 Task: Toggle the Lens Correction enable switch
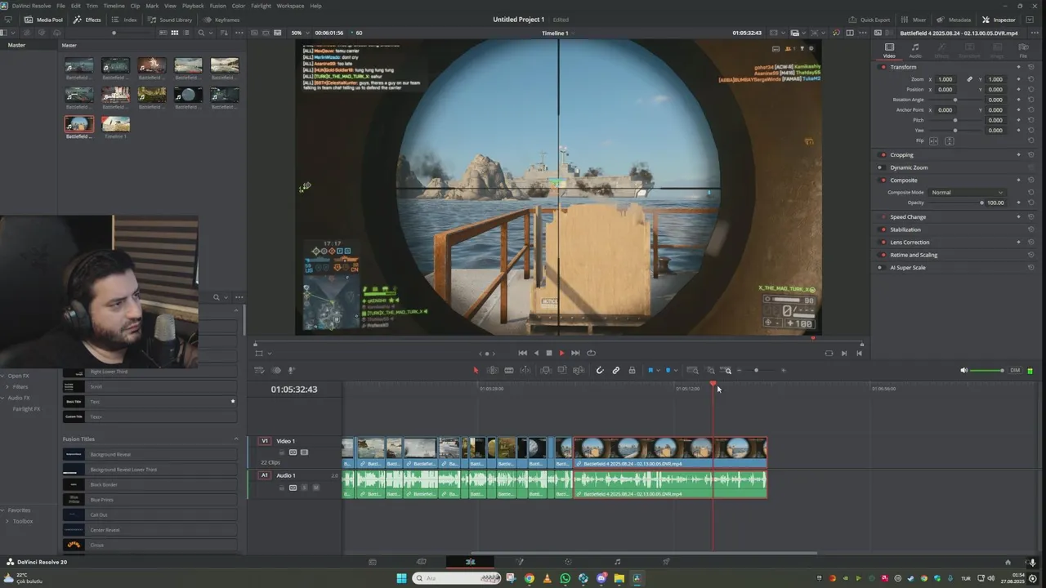click(883, 242)
